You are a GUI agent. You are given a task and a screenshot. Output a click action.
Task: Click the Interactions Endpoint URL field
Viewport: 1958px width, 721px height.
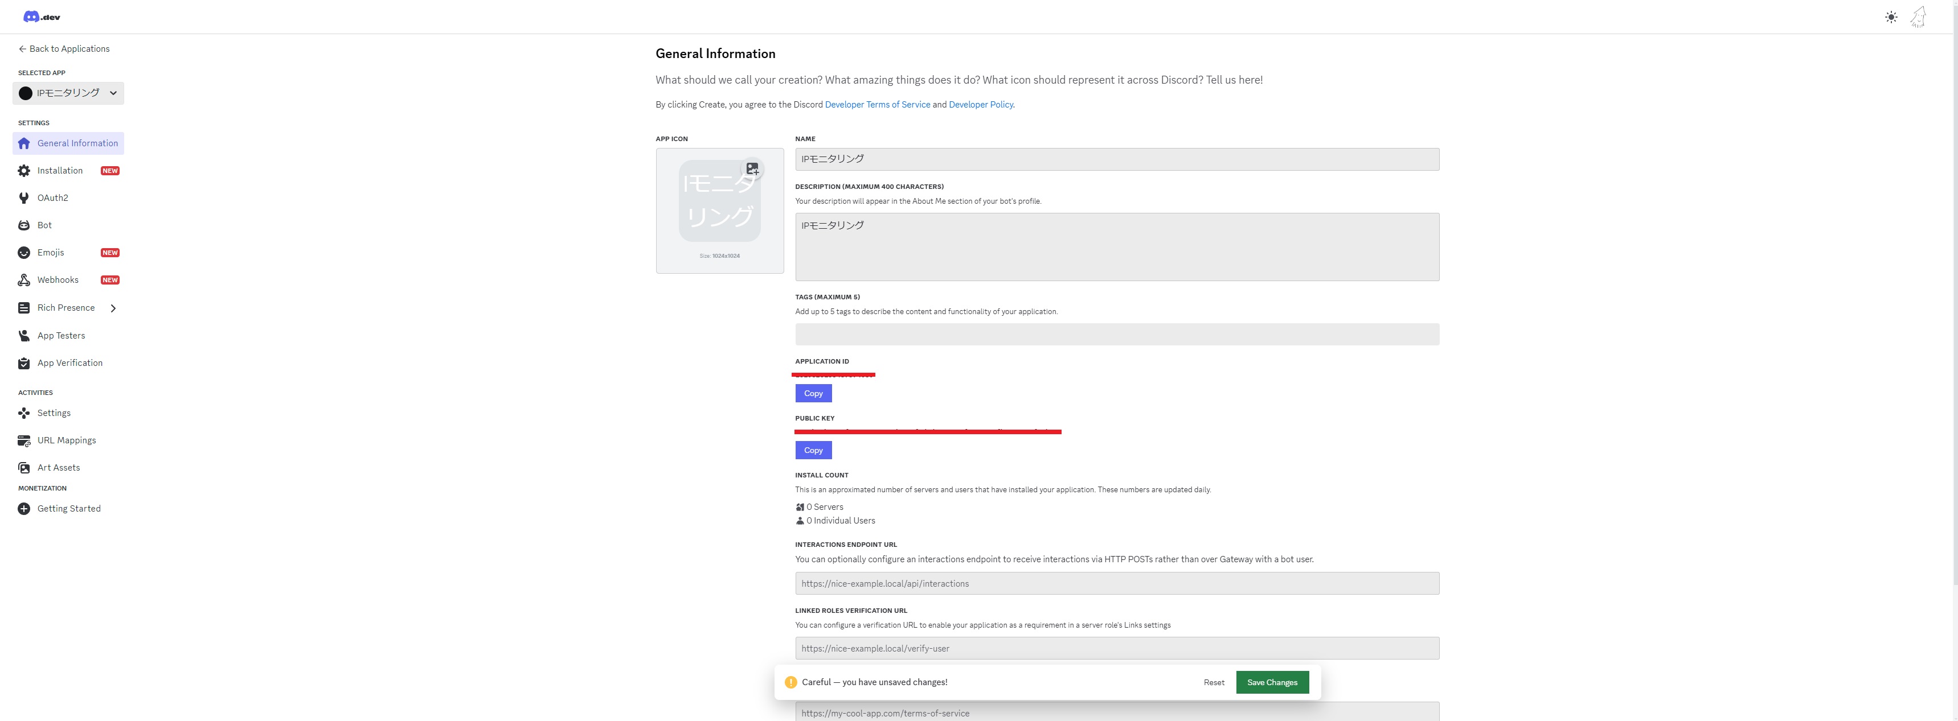(x=1117, y=583)
